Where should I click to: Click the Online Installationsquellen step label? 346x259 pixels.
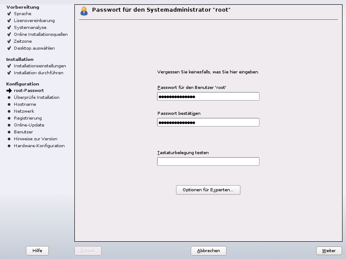coord(41,35)
